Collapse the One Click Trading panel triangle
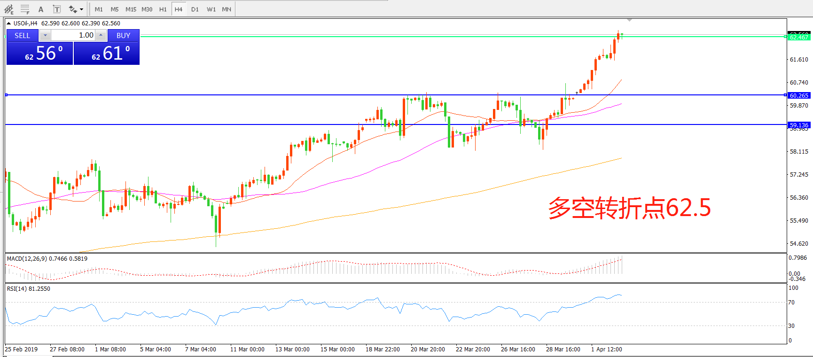813x357 pixels. click(8, 23)
